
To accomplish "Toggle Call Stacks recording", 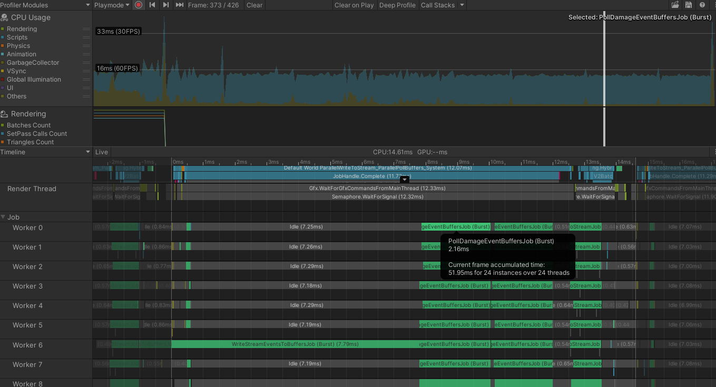I will pyautogui.click(x=439, y=5).
